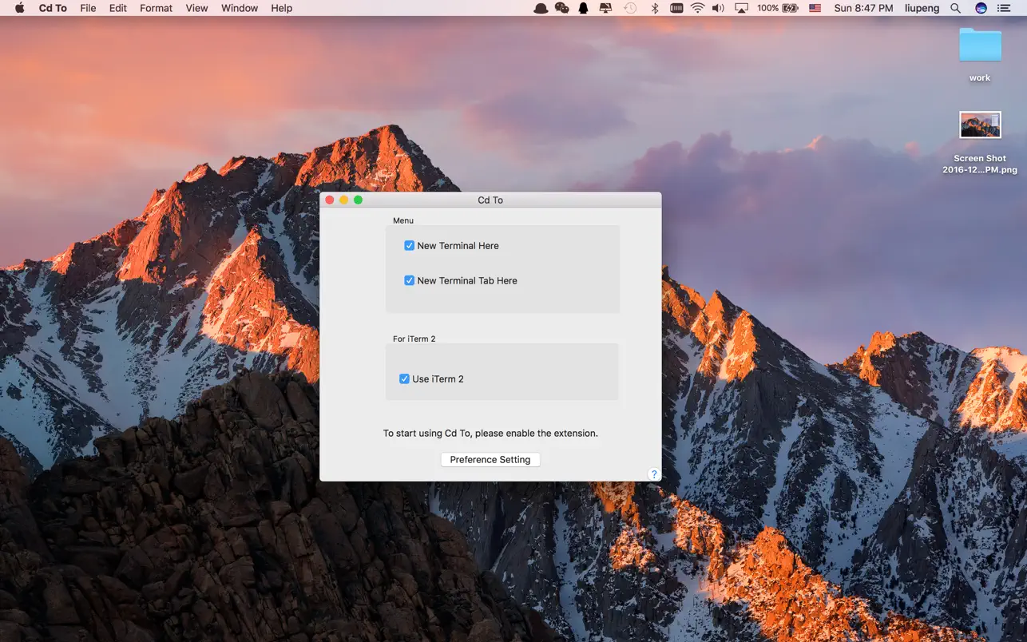Viewport: 1027px width, 642px height.
Task: Click the keyboard viewer menu bar icon
Action: point(676,8)
